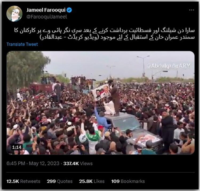Click the blue verified badge icon
Image resolution: width=200 pixels, height=191 pixels.
tap(69, 10)
